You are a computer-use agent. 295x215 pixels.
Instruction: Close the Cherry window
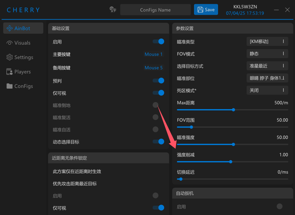click(x=287, y=10)
